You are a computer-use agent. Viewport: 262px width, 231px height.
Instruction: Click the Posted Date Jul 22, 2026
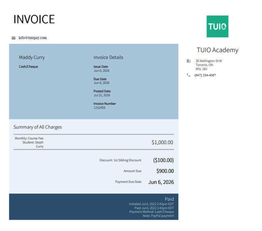tap(102, 95)
